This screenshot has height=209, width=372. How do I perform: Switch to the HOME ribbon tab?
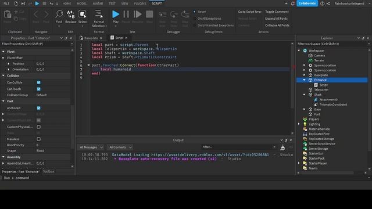[x=67, y=3]
